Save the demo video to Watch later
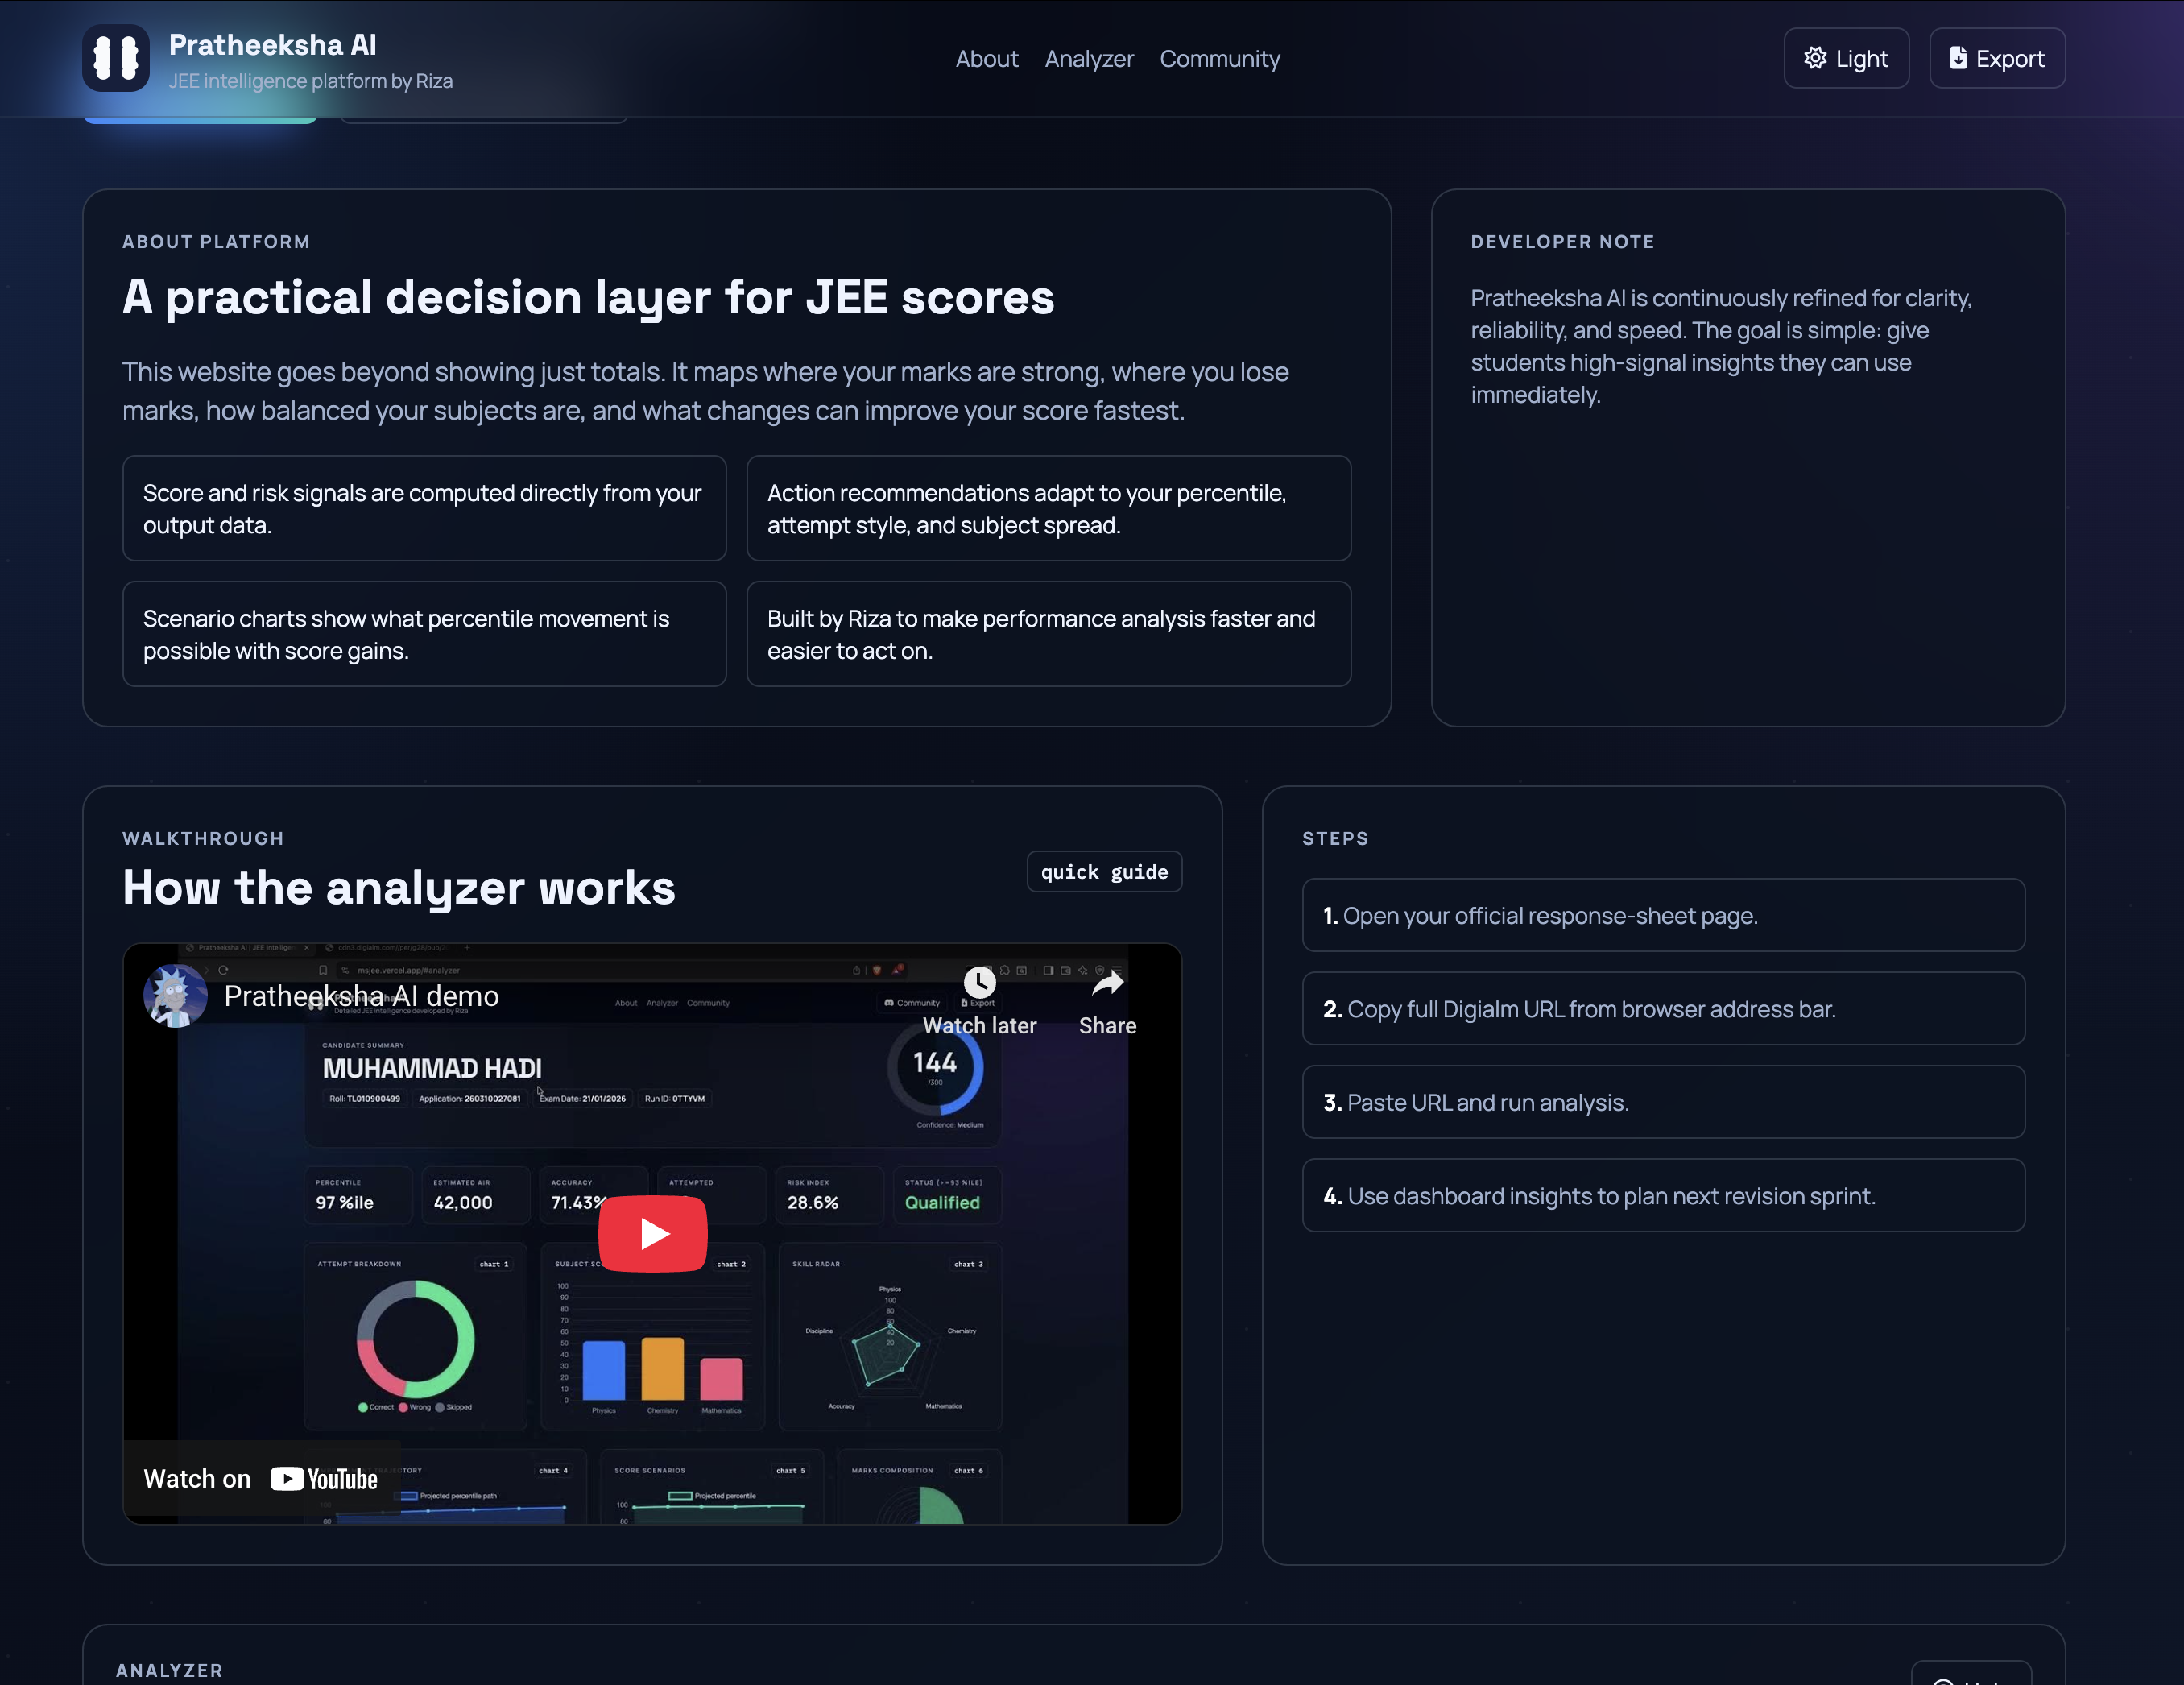 pyautogui.click(x=979, y=983)
